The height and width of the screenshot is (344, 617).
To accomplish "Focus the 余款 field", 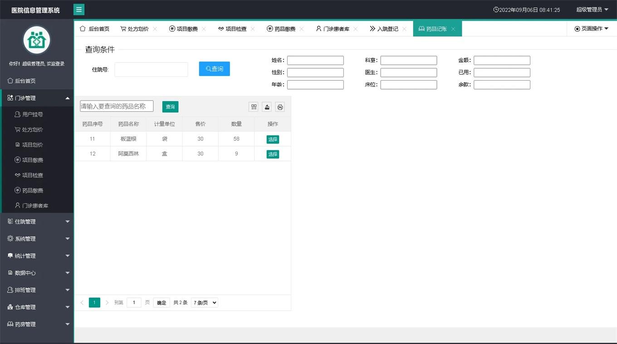I will (x=502, y=85).
